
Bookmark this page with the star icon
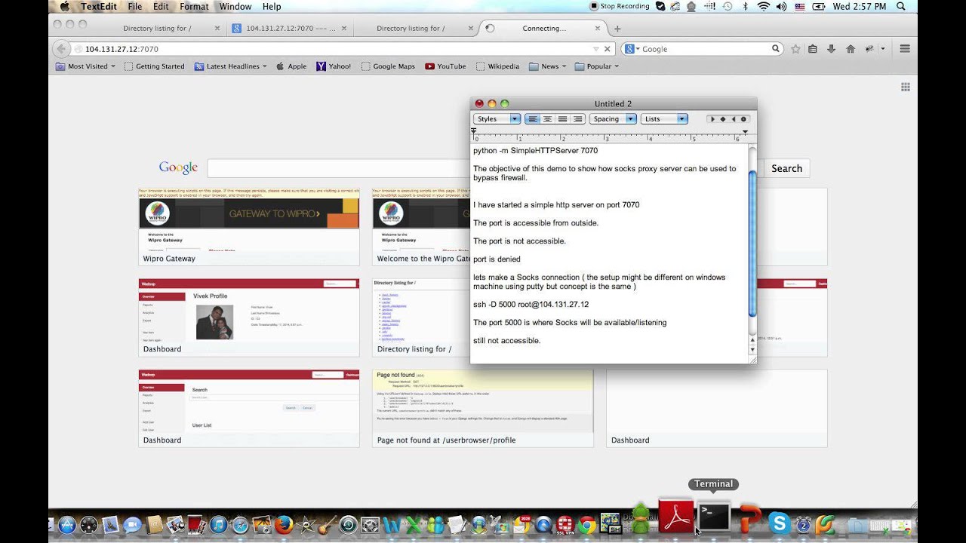[795, 49]
